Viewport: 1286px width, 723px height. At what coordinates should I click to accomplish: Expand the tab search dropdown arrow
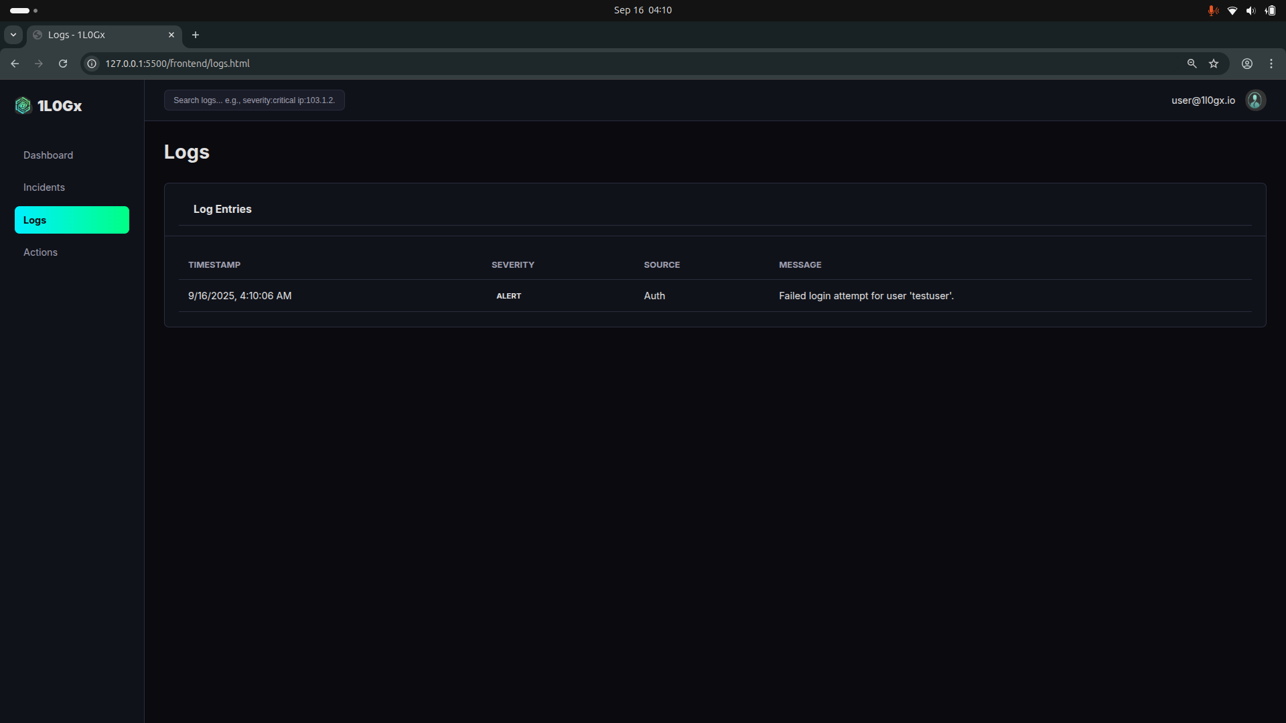coord(13,35)
